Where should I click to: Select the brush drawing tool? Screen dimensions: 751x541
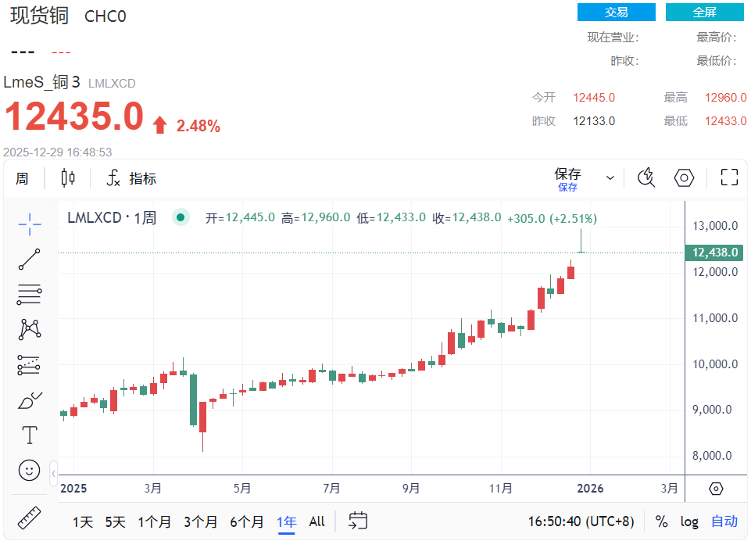point(29,399)
